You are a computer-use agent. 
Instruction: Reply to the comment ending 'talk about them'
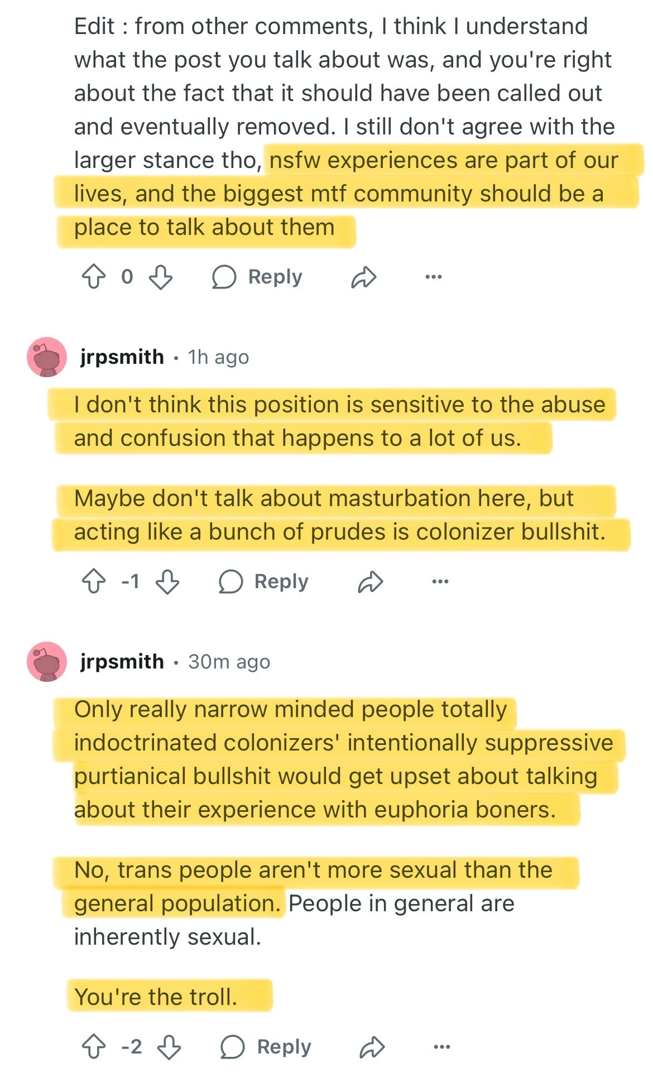click(257, 277)
